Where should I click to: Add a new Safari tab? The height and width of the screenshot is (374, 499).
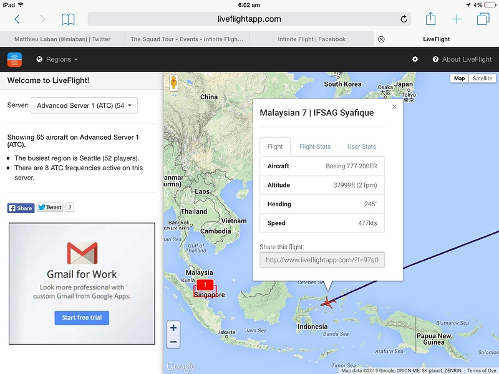coord(457,19)
